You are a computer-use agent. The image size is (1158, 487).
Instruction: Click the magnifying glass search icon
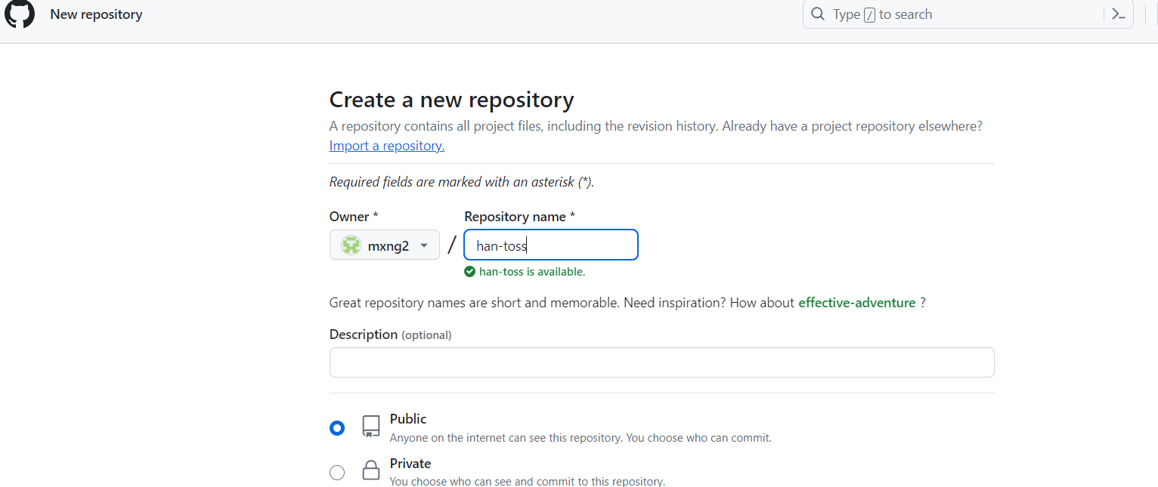click(817, 14)
